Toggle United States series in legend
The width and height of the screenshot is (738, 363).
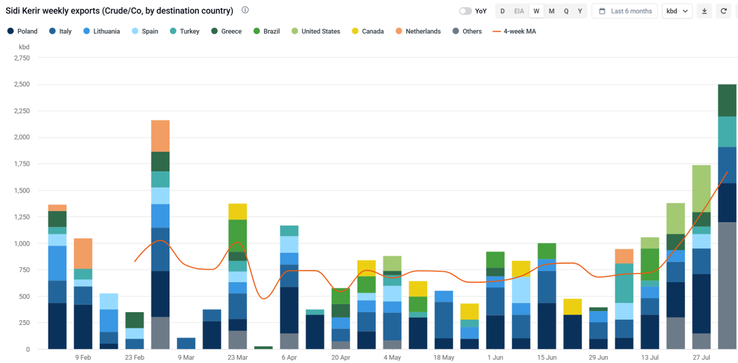coord(316,31)
